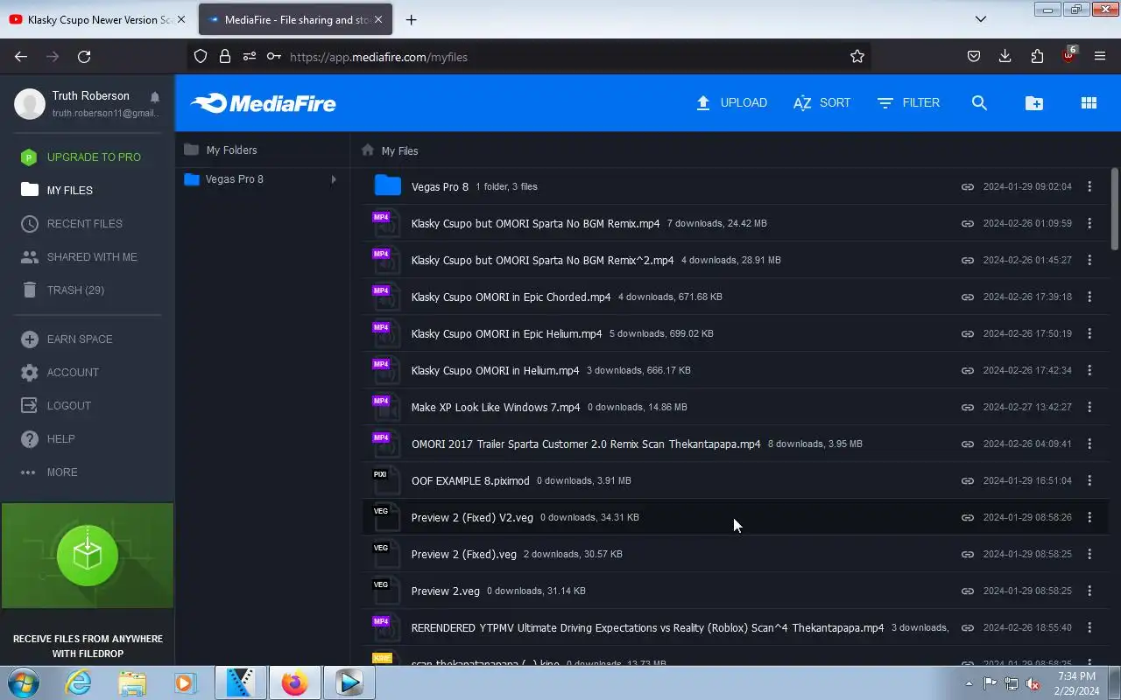
Task: Open the browser downloads panel
Action: pos(1005,57)
